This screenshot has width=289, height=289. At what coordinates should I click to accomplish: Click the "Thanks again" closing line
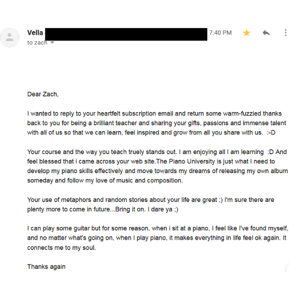click(x=46, y=266)
